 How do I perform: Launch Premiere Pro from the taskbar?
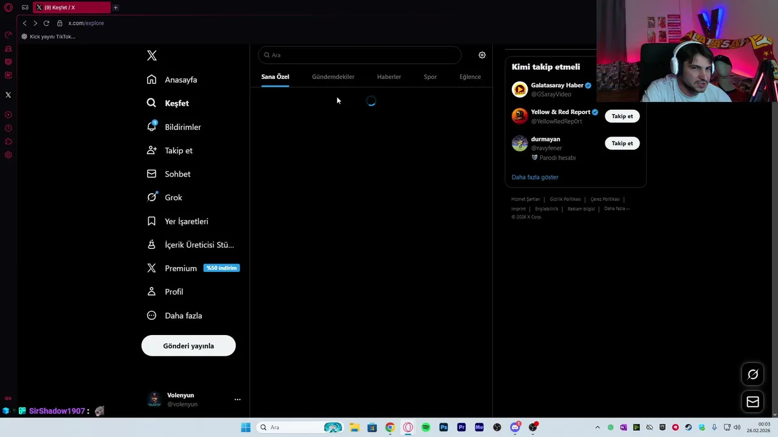(461, 427)
